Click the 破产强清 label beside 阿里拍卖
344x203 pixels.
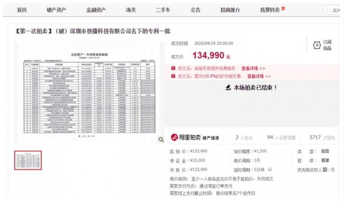[211, 138]
